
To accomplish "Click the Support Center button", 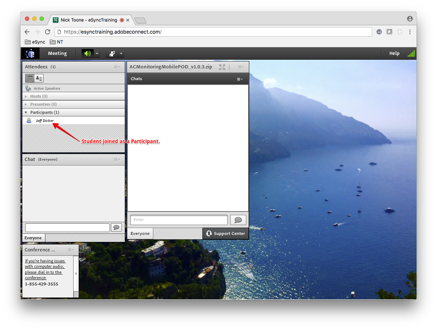I will click(x=225, y=233).
